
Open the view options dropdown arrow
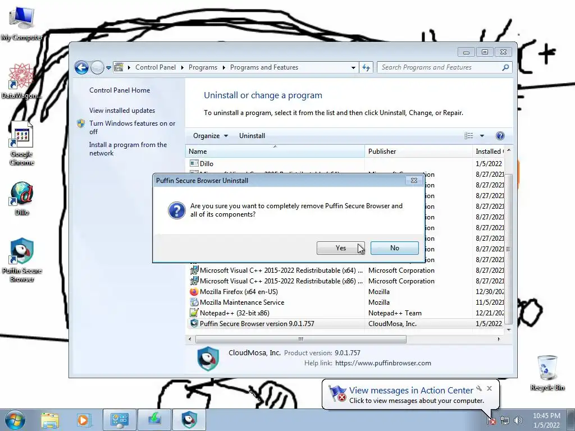482,136
